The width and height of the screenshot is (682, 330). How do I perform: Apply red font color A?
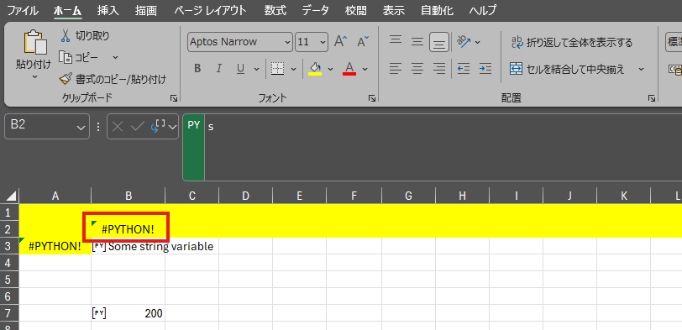click(x=349, y=68)
